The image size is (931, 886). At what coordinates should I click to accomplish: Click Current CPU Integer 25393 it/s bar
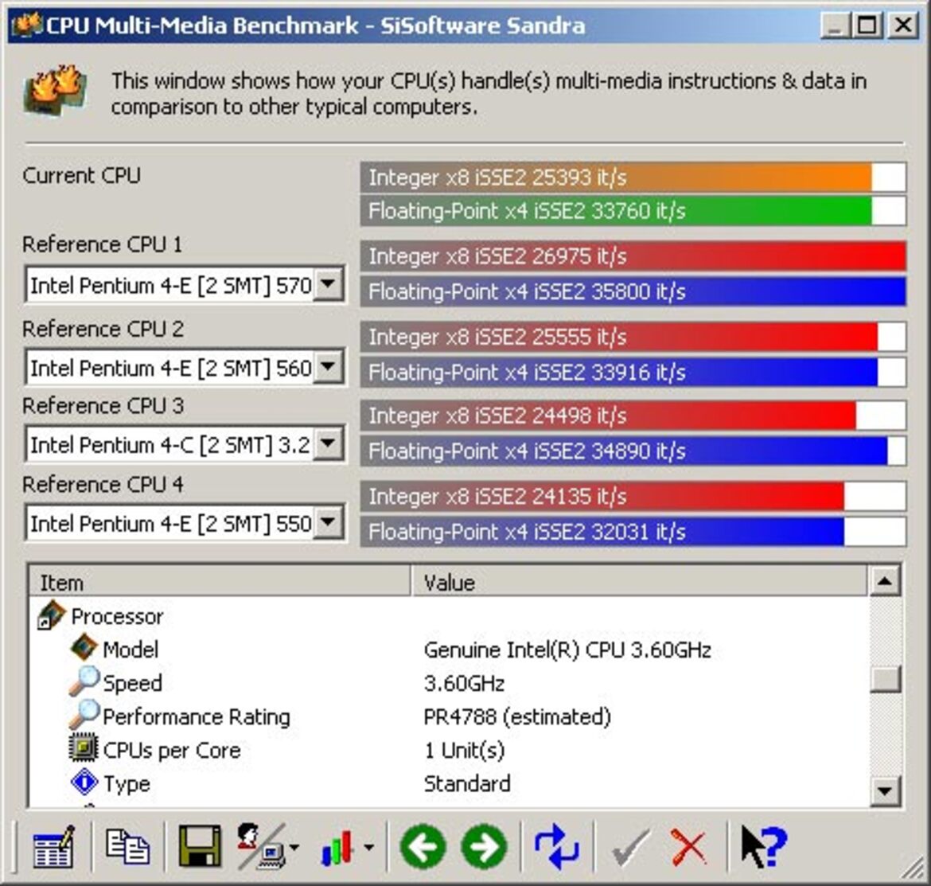633,177
